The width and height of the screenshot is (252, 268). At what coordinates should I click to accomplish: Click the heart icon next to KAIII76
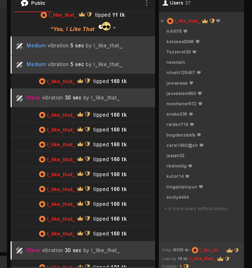pos(186,31)
